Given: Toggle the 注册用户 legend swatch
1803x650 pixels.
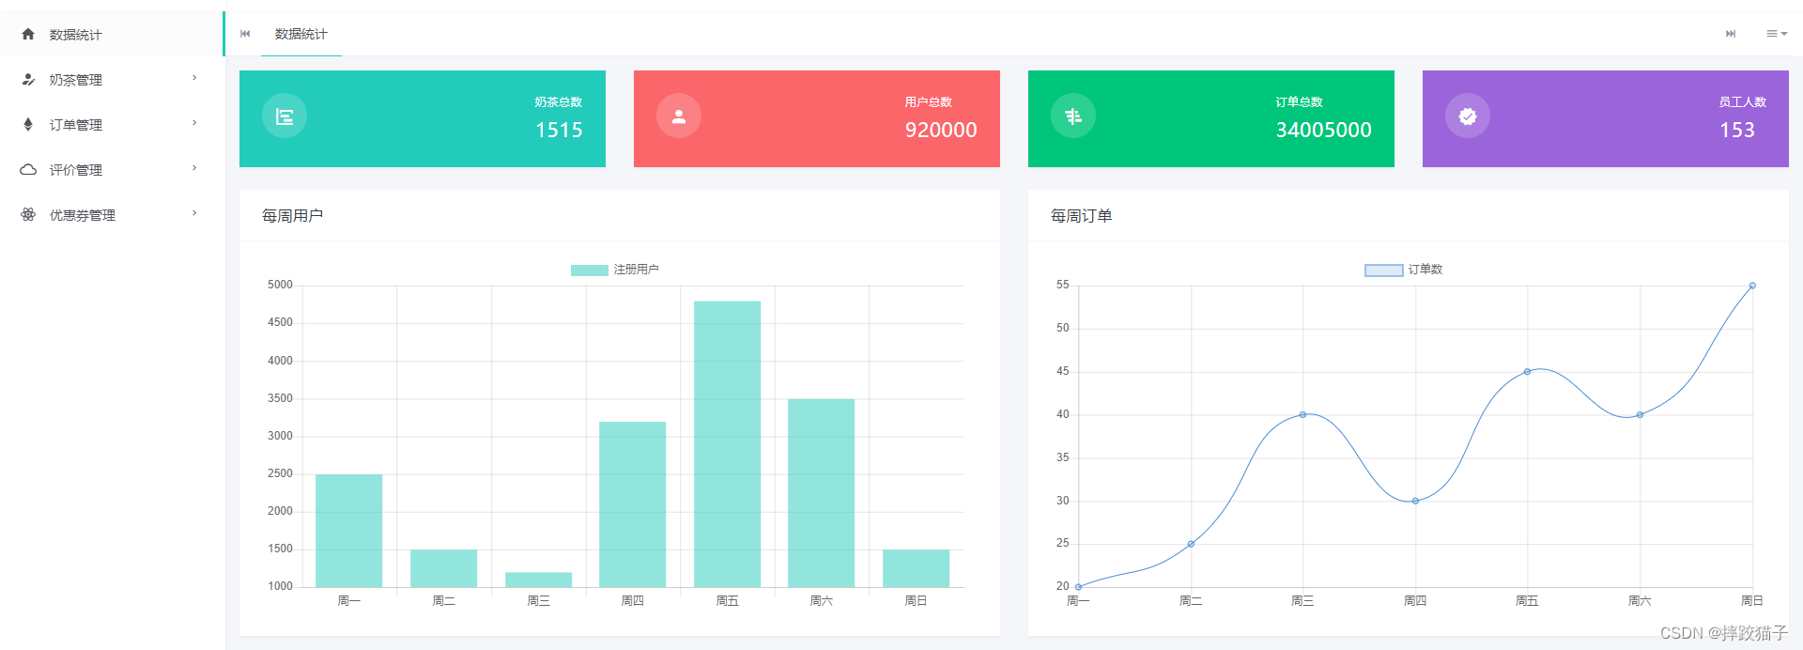Looking at the screenshot, I should point(590,271).
